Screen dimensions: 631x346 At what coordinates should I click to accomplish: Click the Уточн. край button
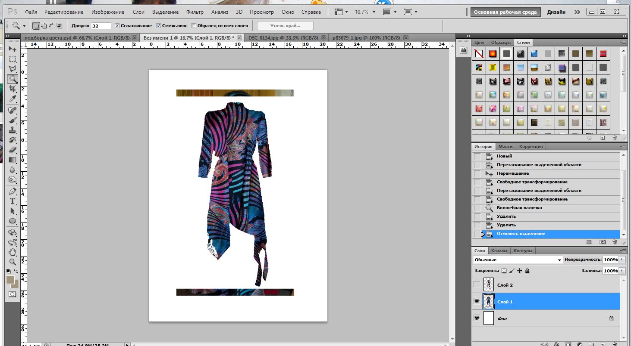point(285,26)
